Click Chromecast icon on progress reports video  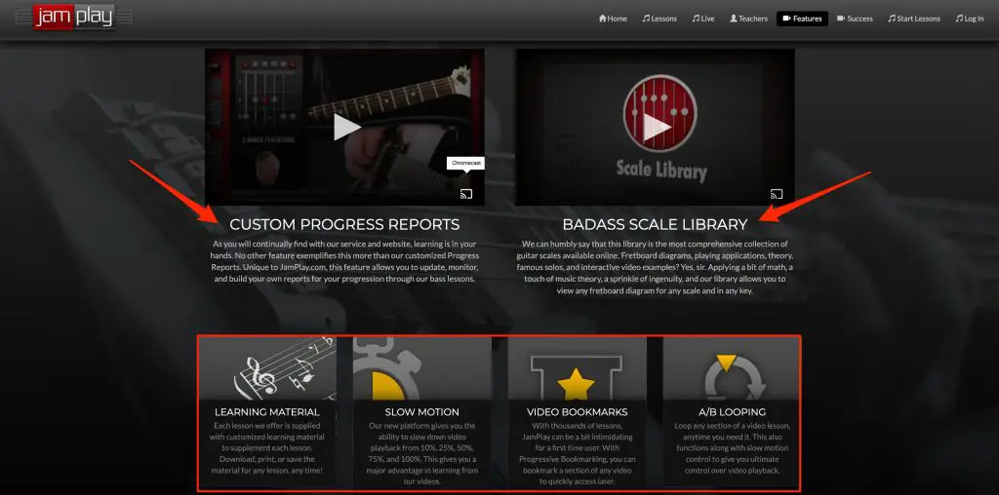tap(466, 194)
